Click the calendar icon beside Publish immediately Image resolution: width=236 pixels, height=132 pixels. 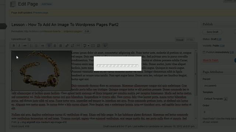[x=204, y=52]
